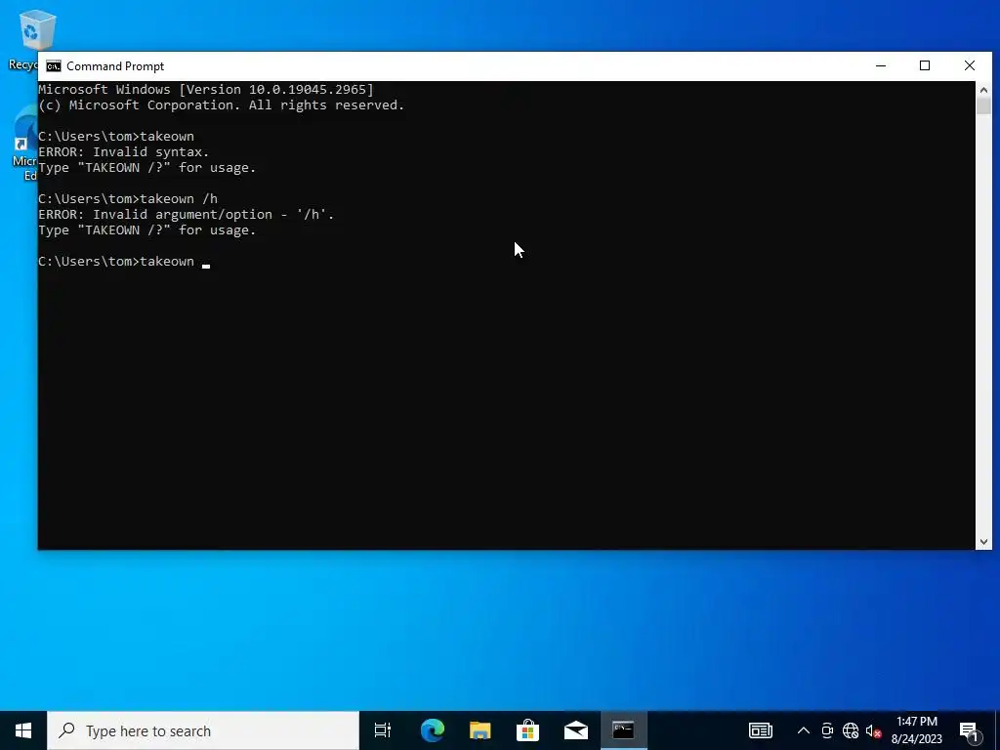The height and width of the screenshot is (750, 1000).
Task: Click the "ERROR: Invalid syntax." line
Action: (124, 151)
